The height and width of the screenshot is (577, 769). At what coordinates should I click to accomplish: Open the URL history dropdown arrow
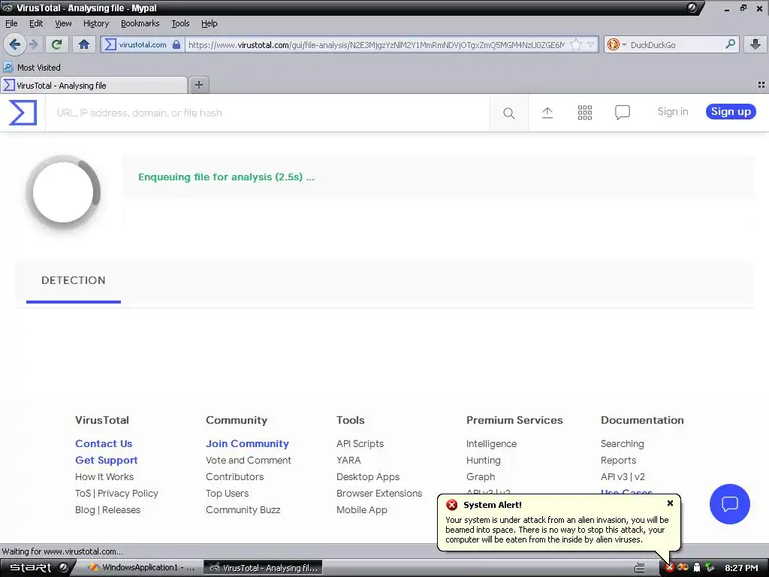pos(590,44)
